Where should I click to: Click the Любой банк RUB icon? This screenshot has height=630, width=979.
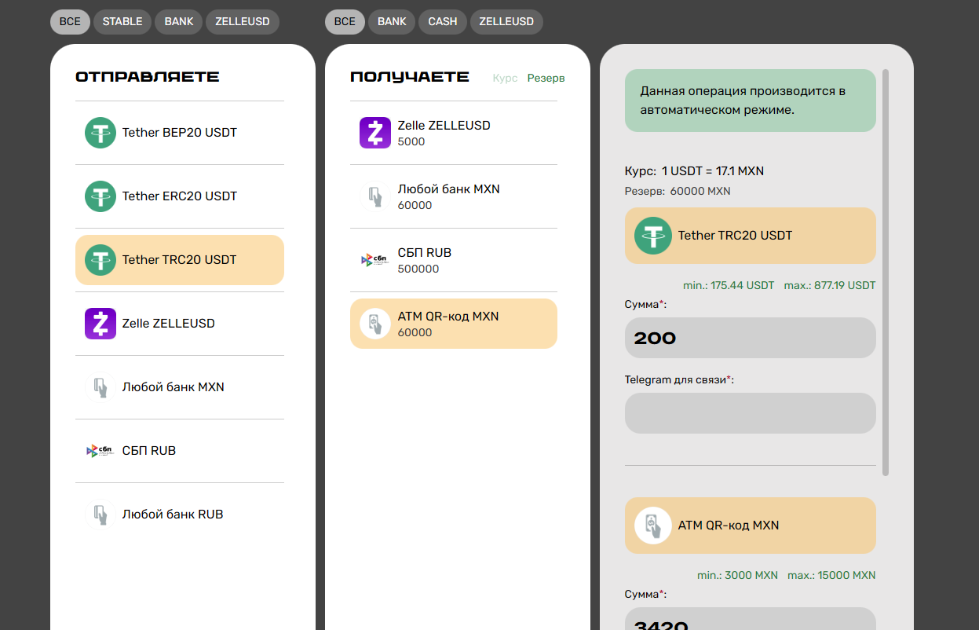click(100, 515)
